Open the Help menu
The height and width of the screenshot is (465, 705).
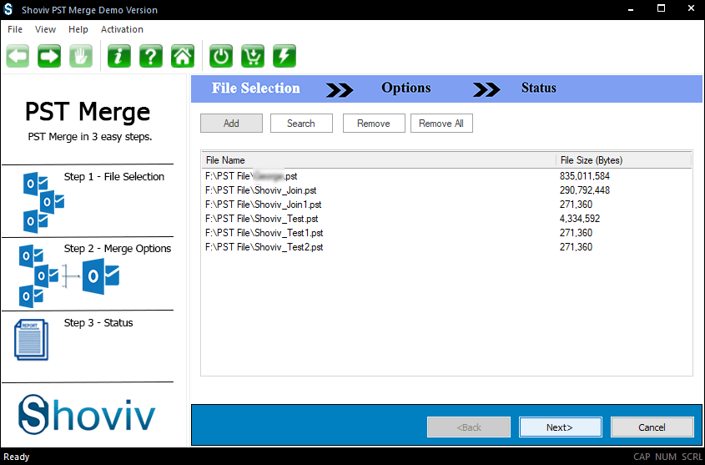pyautogui.click(x=78, y=29)
